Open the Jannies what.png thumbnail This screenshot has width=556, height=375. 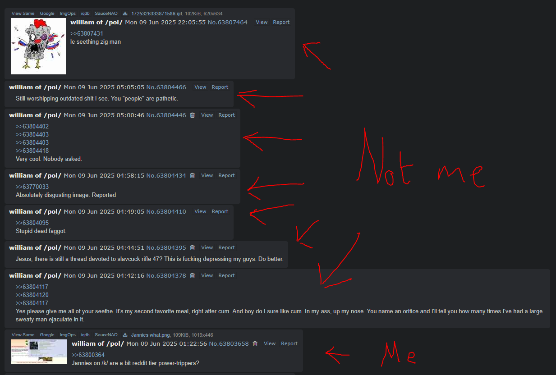(39, 352)
